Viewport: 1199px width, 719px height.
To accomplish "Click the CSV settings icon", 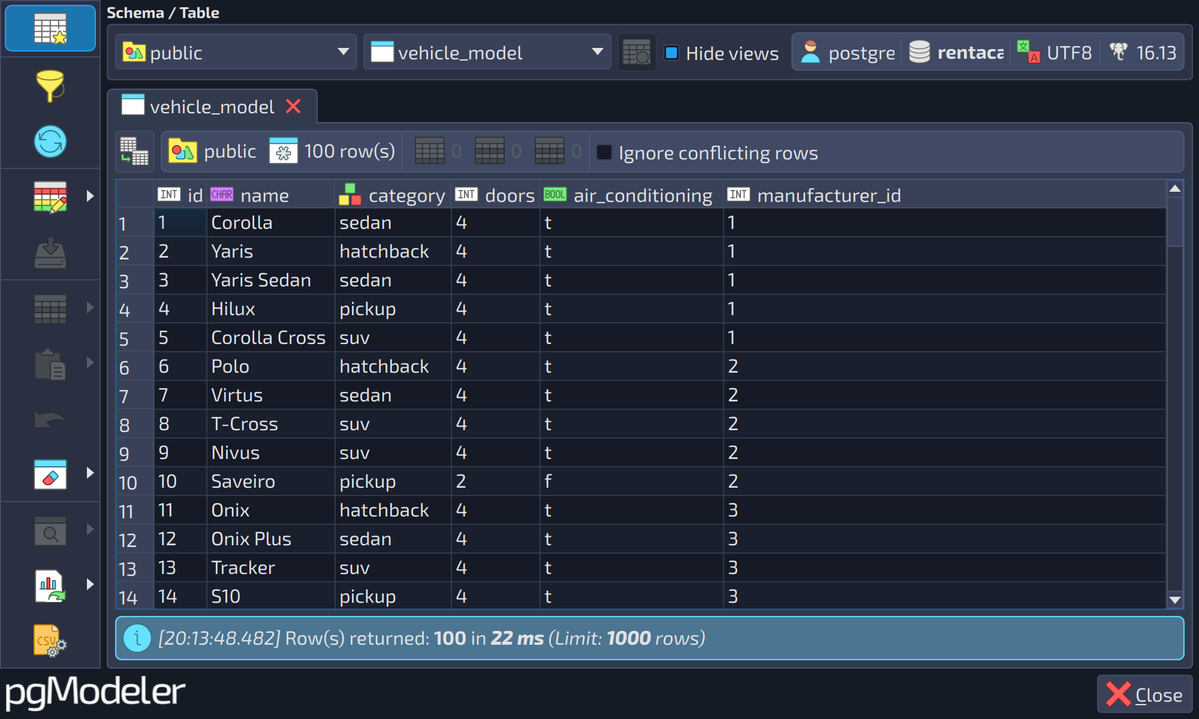I will 50,641.
